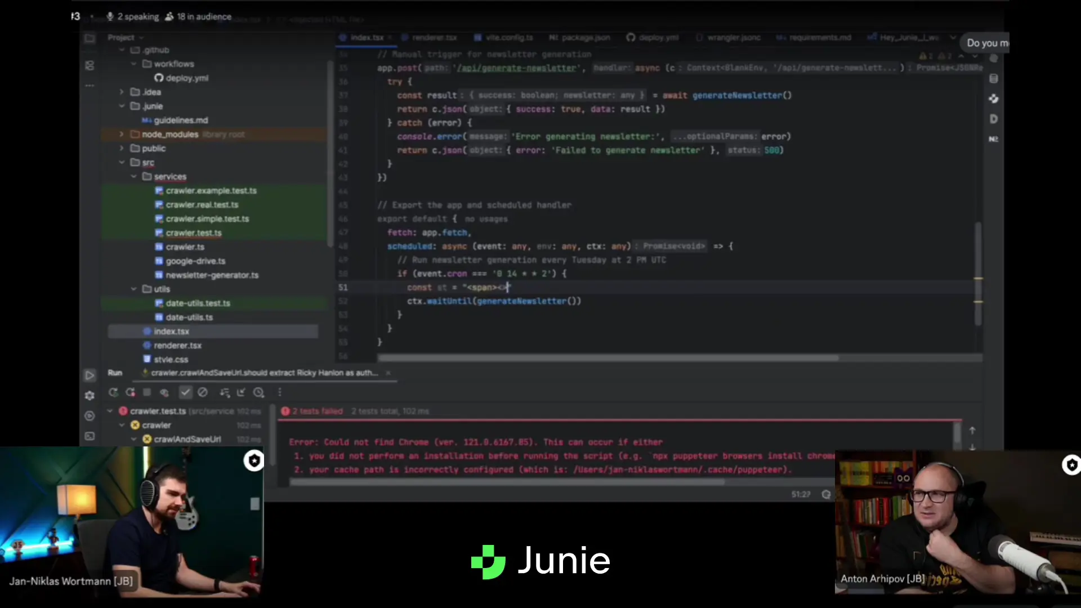Open guidelines.md in project tree

click(x=175, y=120)
